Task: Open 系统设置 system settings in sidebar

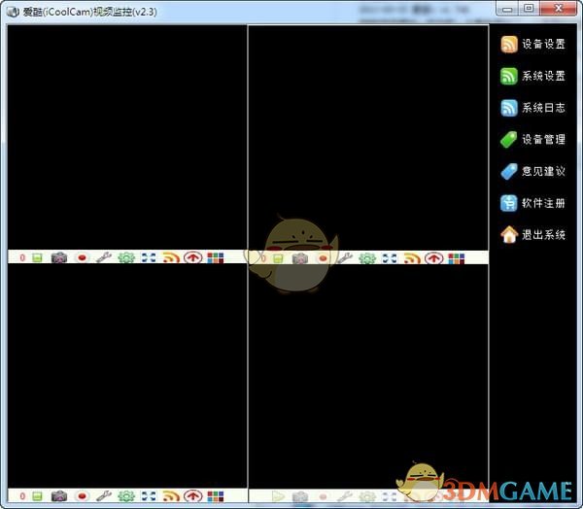Action: pyautogui.click(x=532, y=76)
